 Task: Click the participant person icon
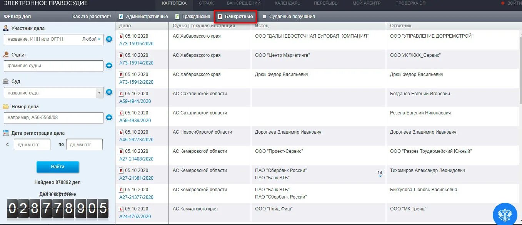tap(6, 28)
